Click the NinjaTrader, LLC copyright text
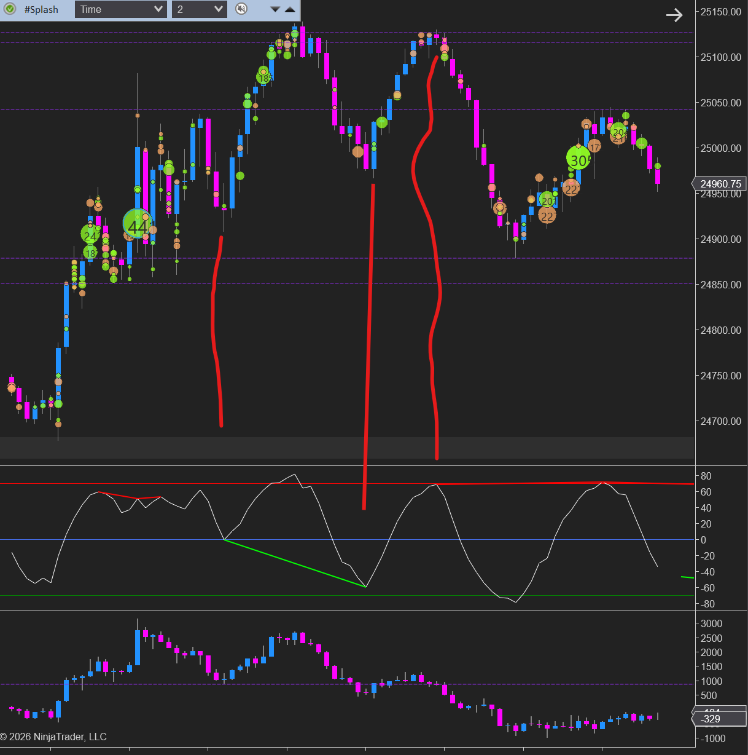Screen dimensions: 748x755 [53, 737]
